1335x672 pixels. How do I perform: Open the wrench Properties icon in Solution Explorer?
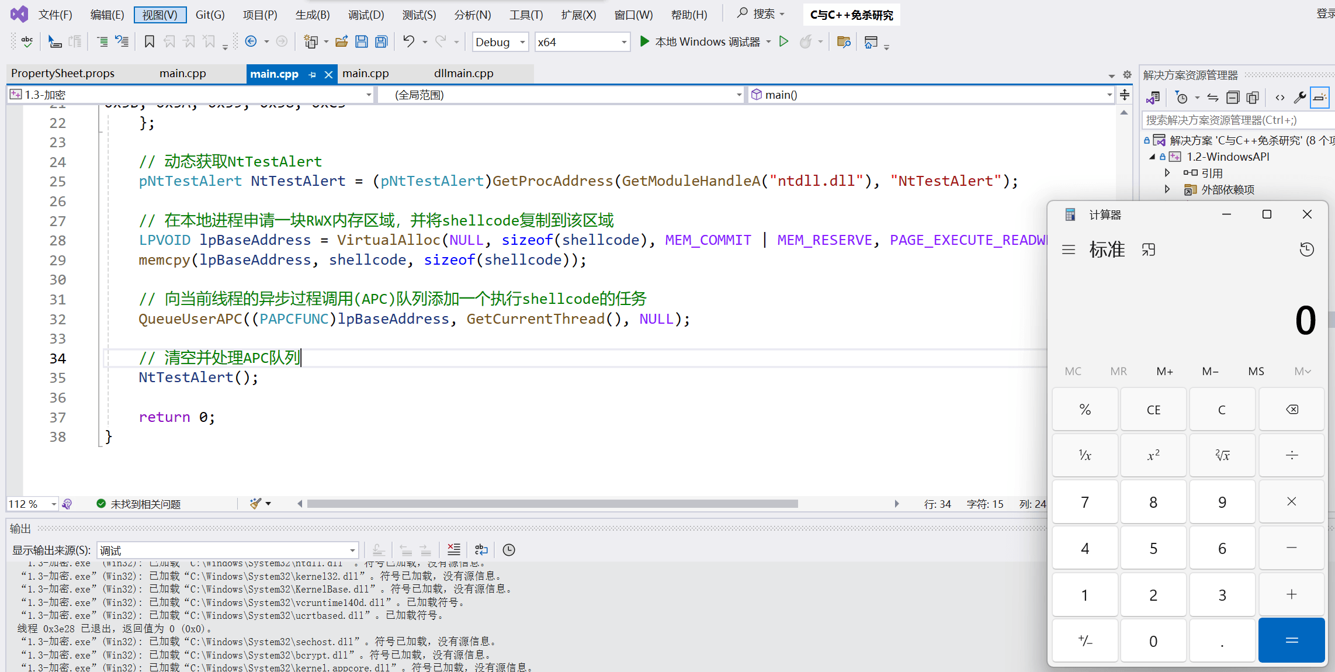pos(1300,98)
